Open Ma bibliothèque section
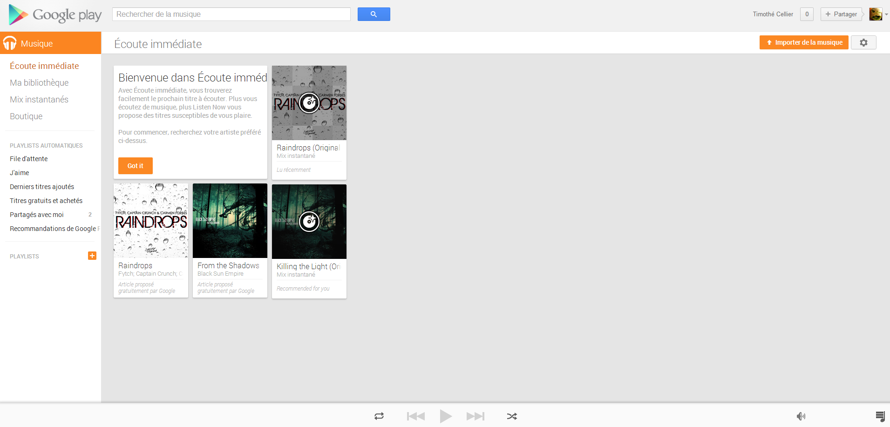The height and width of the screenshot is (427, 890). [x=39, y=83]
